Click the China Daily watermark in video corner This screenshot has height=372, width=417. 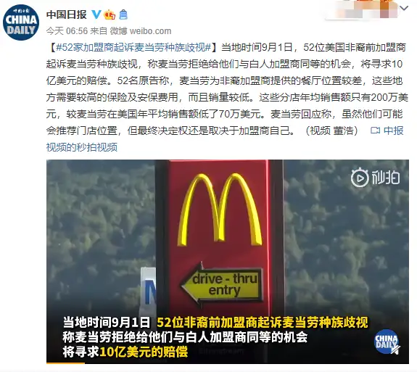[387, 342]
